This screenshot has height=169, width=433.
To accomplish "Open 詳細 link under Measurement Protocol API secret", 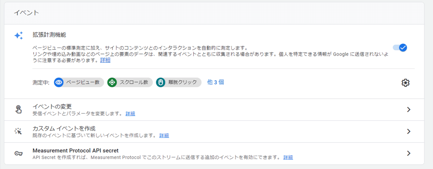I will tap(288, 157).
